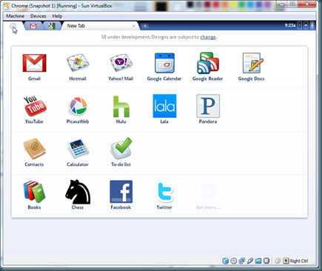The height and width of the screenshot is (271, 322).
Task: Launch the Calculator app
Action: (x=78, y=149)
